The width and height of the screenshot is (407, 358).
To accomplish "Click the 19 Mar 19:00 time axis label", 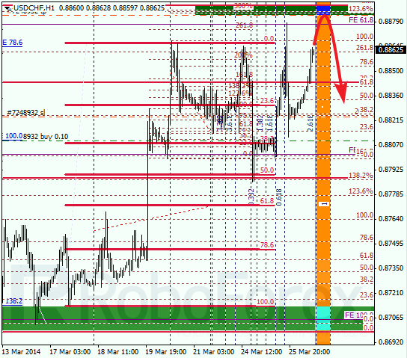I will (x=165, y=352).
